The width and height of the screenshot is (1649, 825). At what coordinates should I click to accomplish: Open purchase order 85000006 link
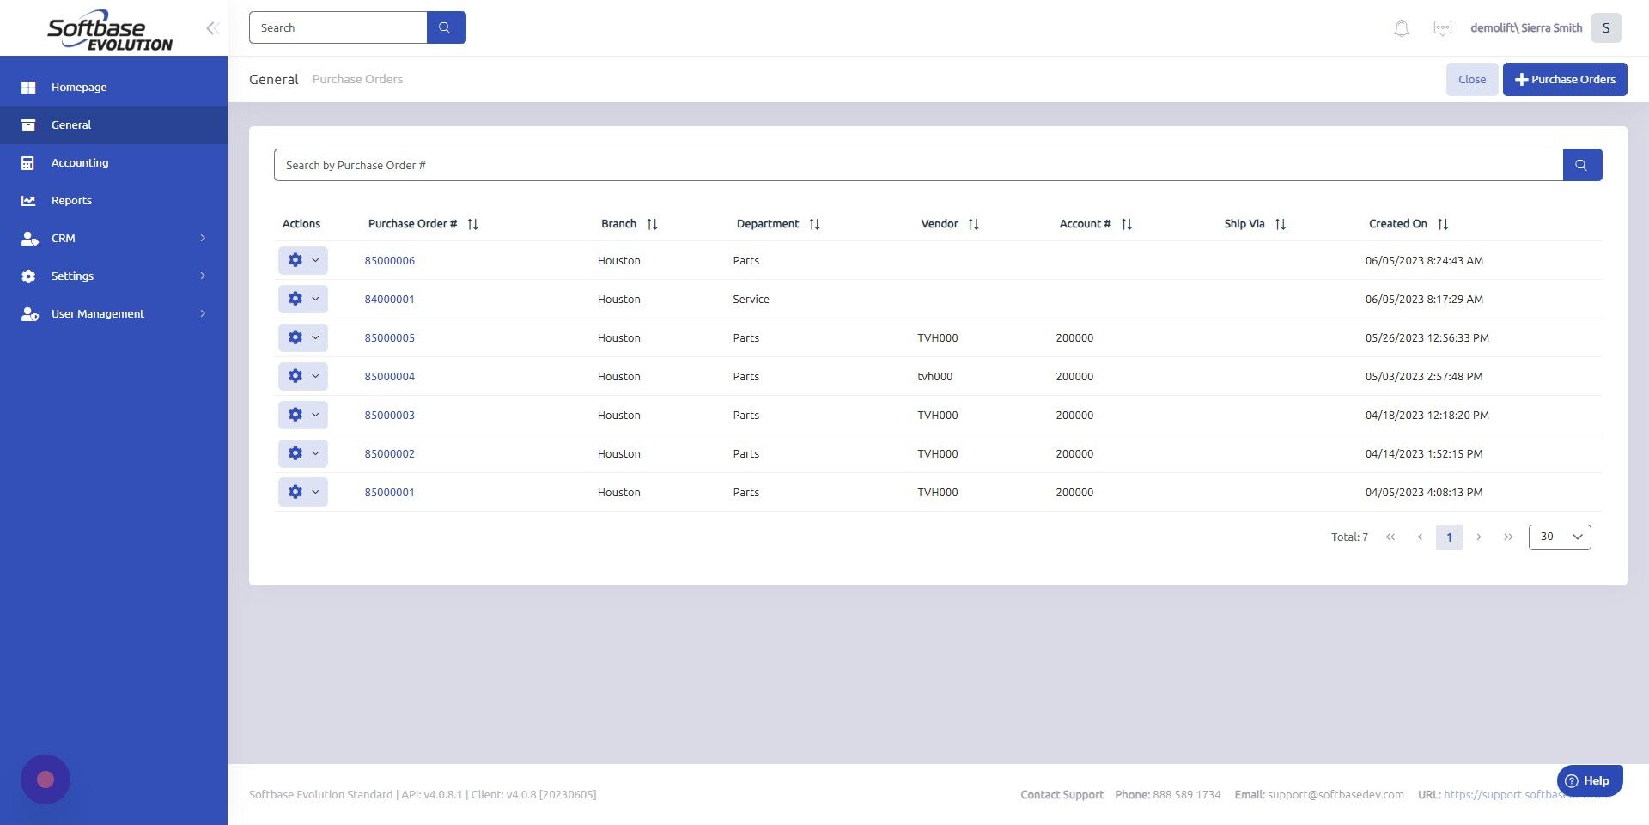(389, 261)
